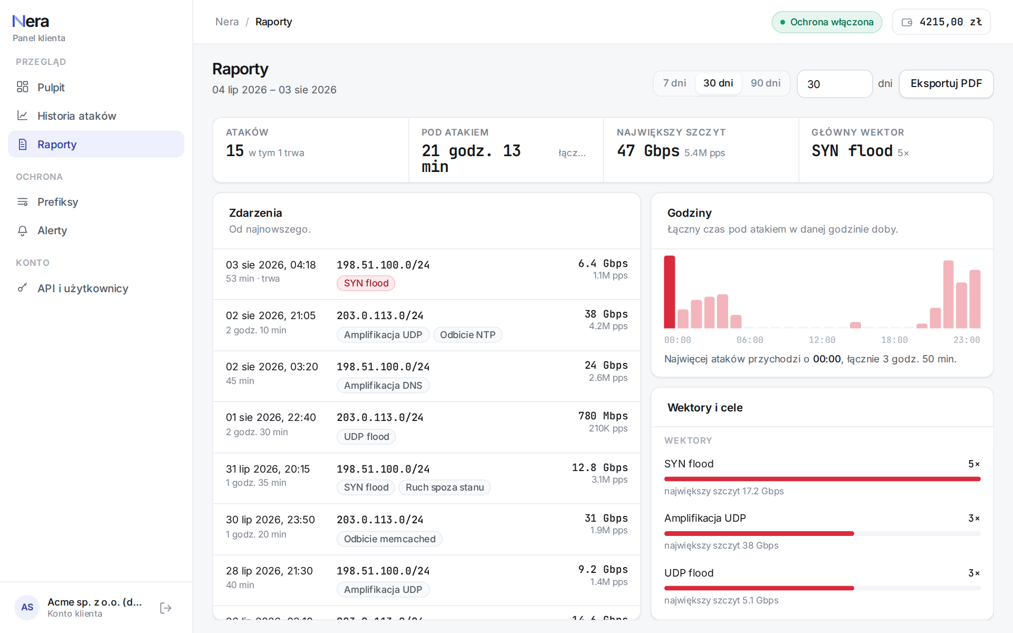Click the custom days input field

835,84
